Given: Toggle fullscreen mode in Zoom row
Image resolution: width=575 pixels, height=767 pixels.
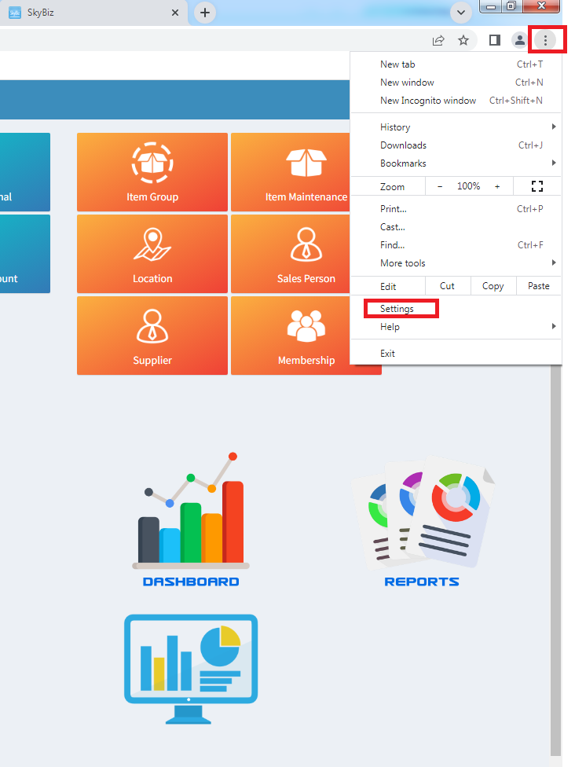Looking at the screenshot, I should coord(537,186).
